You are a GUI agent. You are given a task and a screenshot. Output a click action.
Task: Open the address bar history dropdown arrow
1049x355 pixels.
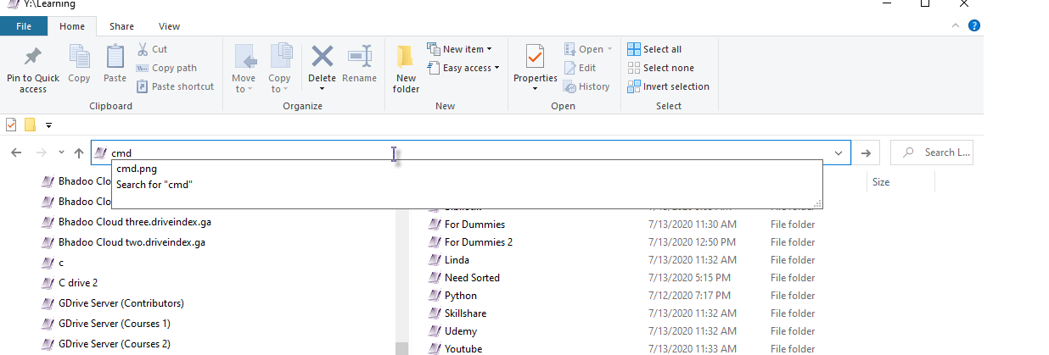click(839, 153)
